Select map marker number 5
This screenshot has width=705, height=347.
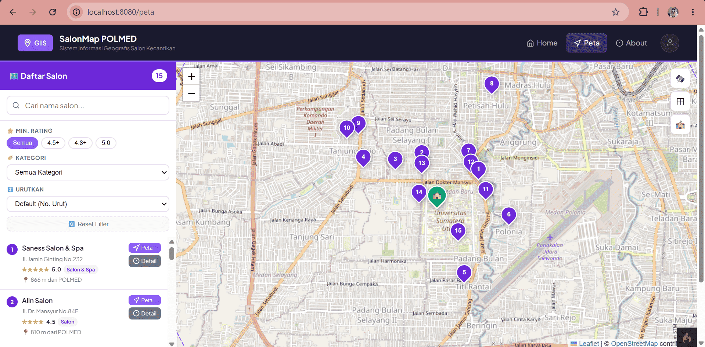point(464,274)
